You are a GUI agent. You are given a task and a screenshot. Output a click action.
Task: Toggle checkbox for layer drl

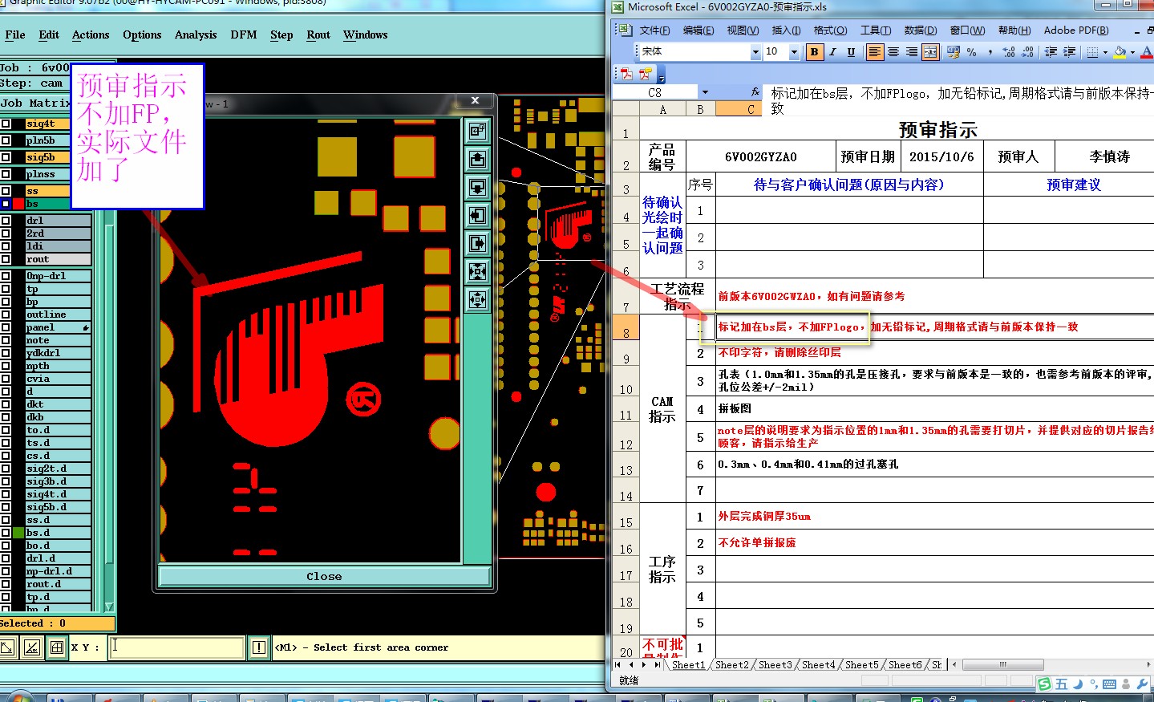[x=6, y=221]
